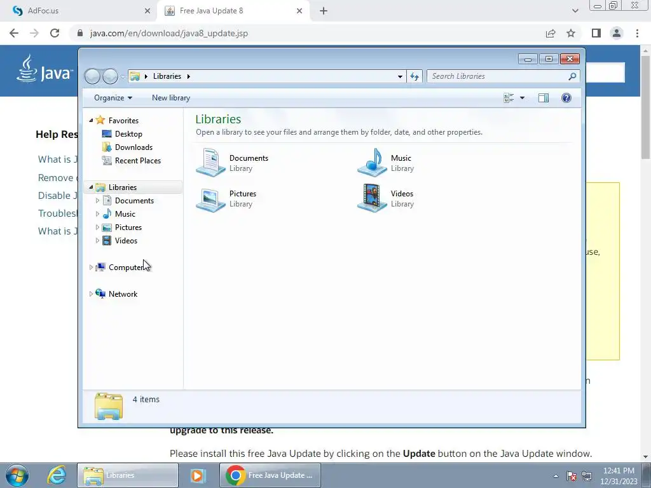Image resolution: width=651 pixels, height=488 pixels.
Task: Click the arrow after Libraries in breadcrumb
Action: click(188, 76)
